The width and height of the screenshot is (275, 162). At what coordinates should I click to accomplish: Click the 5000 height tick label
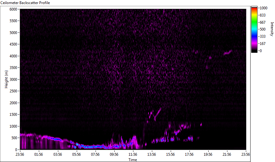coord(13,33)
